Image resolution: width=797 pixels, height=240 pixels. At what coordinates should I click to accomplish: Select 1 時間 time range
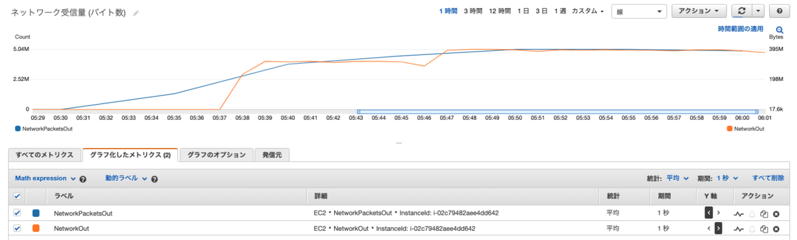coord(448,11)
